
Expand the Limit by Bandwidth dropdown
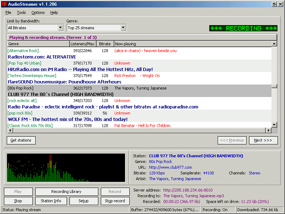61,28
